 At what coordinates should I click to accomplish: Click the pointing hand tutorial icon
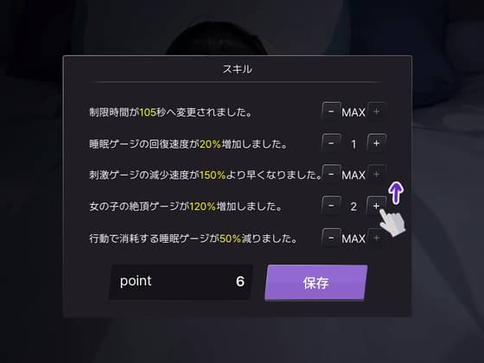tap(391, 223)
